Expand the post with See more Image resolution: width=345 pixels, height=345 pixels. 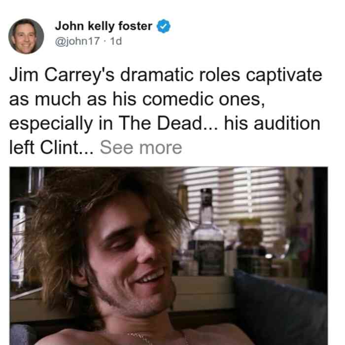click(x=141, y=147)
